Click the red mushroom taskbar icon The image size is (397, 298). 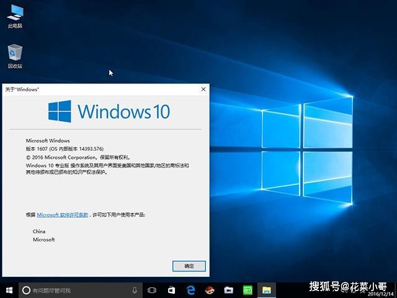point(210,290)
